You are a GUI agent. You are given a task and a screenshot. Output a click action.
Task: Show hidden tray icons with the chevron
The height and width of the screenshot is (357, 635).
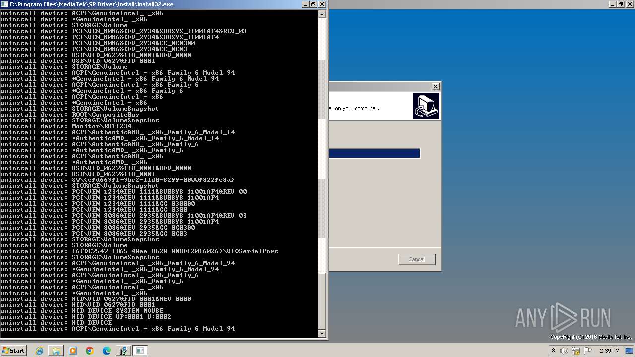(x=553, y=350)
